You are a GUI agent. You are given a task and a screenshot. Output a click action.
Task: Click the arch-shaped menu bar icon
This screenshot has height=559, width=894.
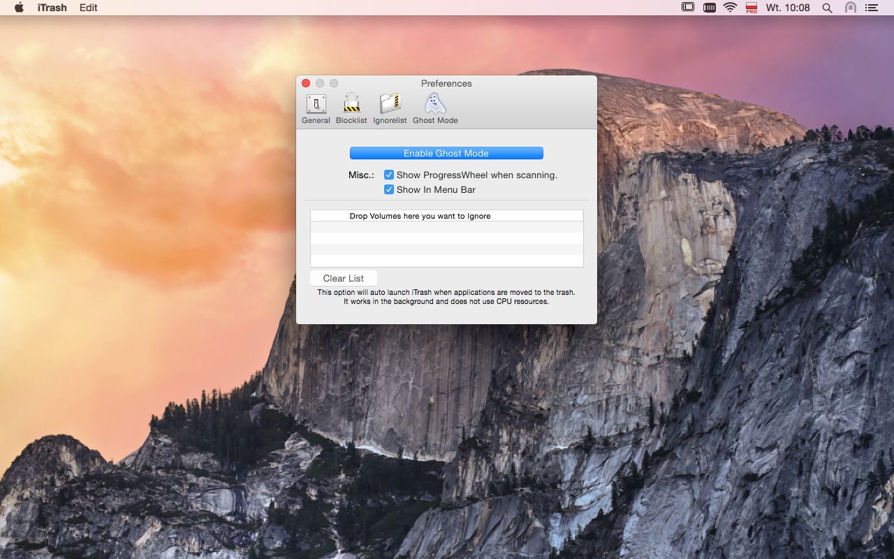tap(850, 8)
